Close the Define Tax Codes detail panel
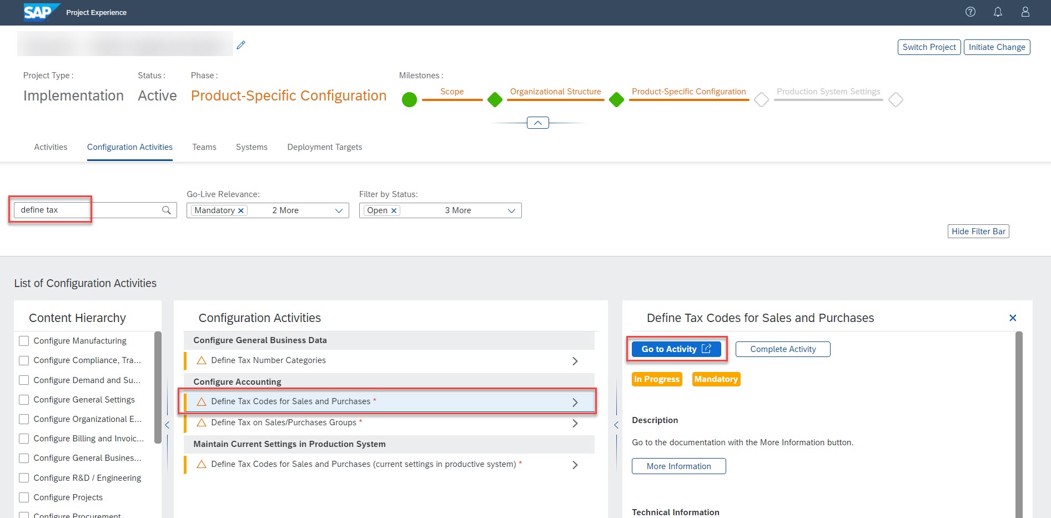This screenshot has height=518, width=1051. 1013,318
